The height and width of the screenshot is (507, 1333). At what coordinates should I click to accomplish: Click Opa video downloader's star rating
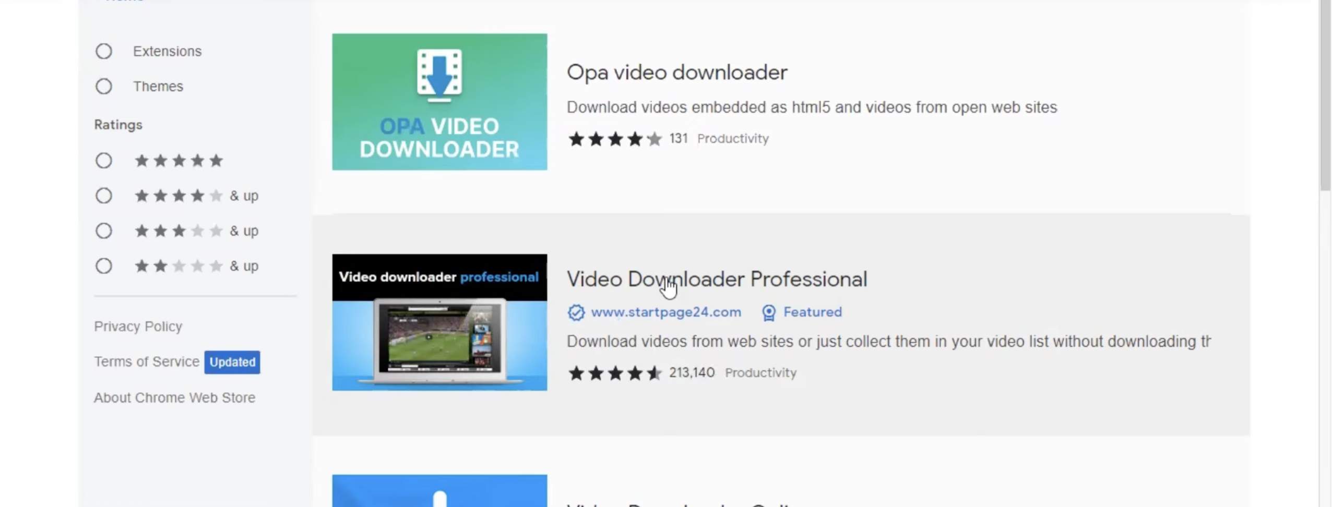[615, 139]
